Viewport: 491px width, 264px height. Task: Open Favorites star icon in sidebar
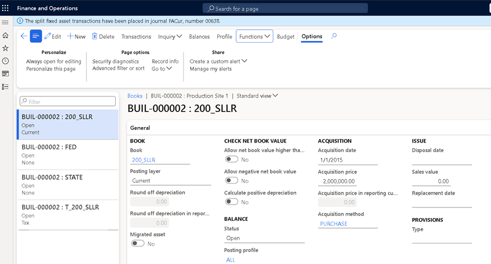click(6, 48)
